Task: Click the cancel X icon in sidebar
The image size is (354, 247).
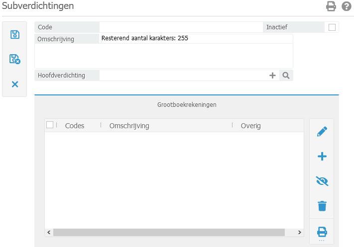Action: pyautogui.click(x=15, y=84)
